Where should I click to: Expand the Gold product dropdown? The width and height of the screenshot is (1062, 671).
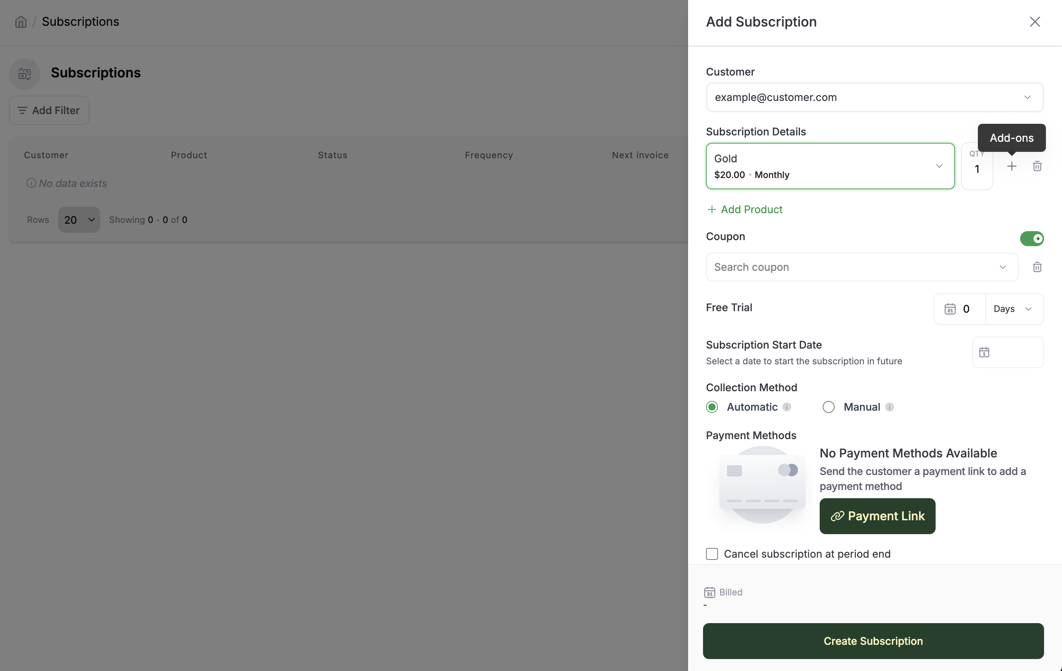click(830, 166)
